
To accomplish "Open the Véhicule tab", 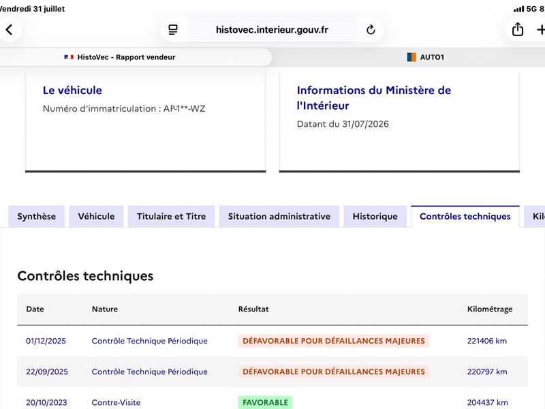I will click(x=96, y=216).
